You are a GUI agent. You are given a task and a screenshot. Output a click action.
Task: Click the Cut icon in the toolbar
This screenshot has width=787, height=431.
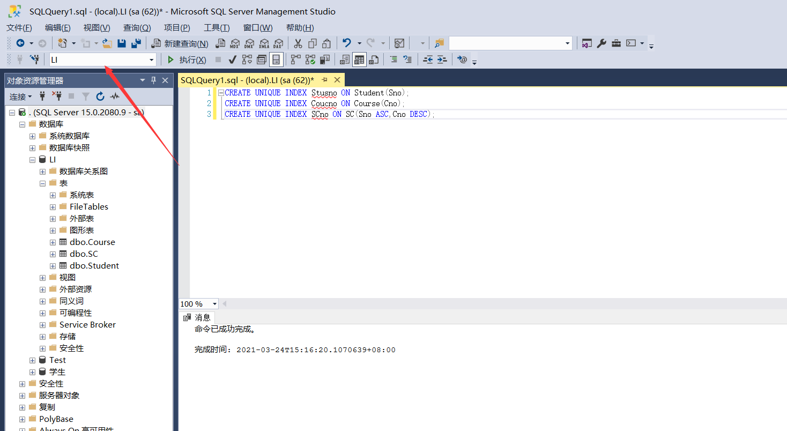click(x=299, y=43)
